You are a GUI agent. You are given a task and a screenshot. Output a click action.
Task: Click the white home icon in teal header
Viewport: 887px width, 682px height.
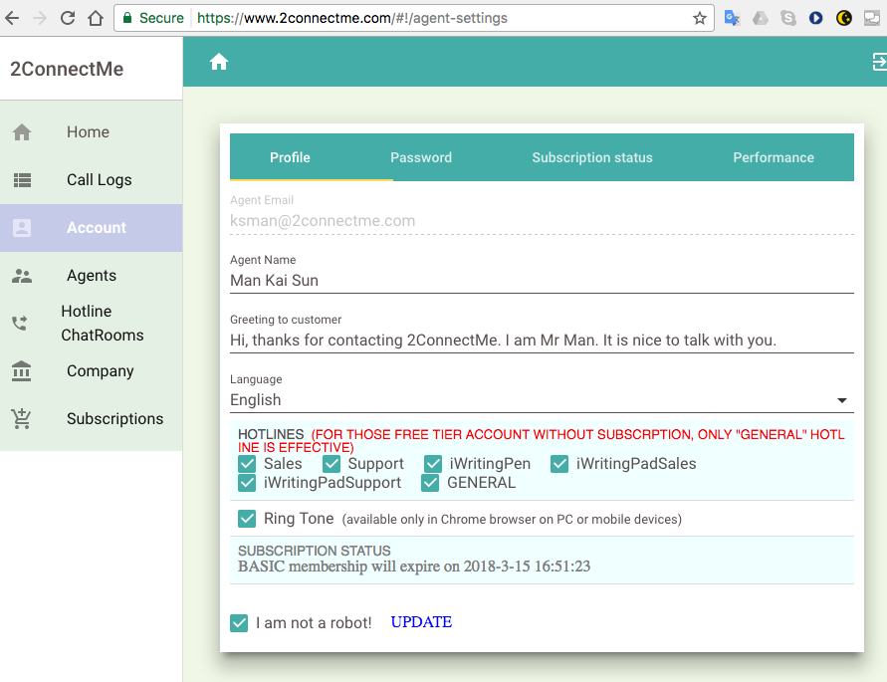coord(219,62)
